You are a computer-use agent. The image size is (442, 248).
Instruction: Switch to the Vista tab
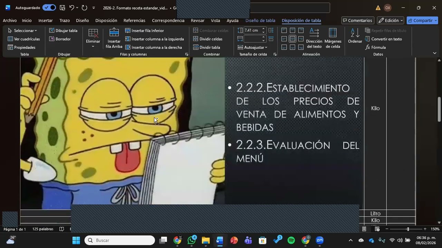click(x=215, y=20)
